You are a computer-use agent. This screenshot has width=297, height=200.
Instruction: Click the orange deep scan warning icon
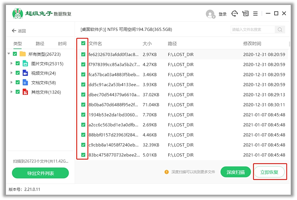tap(167, 172)
